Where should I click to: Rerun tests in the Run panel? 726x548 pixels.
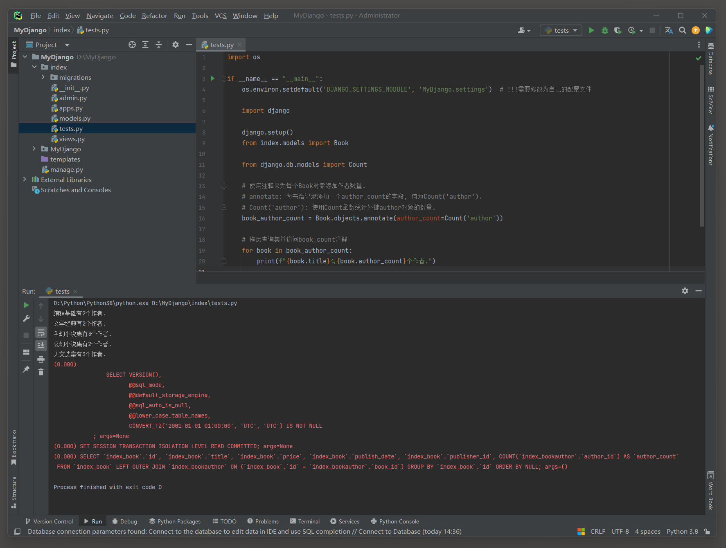click(x=26, y=305)
